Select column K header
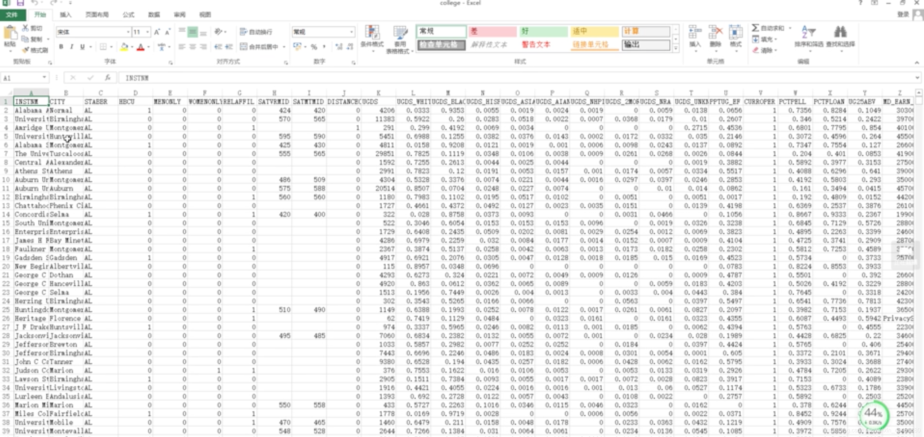The image size is (924, 437). [378, 93]
